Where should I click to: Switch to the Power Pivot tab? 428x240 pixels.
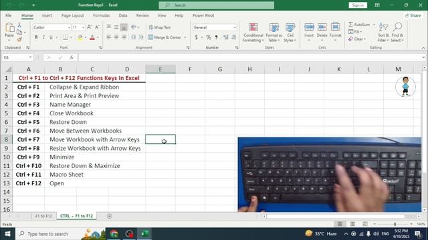coord(203,15)
